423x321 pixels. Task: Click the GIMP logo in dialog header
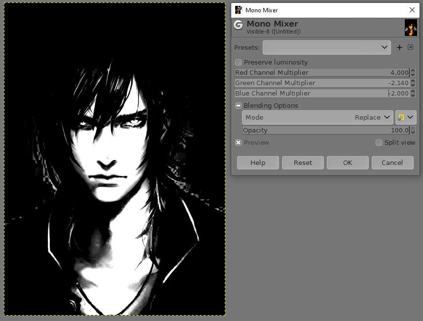(238, 25)
